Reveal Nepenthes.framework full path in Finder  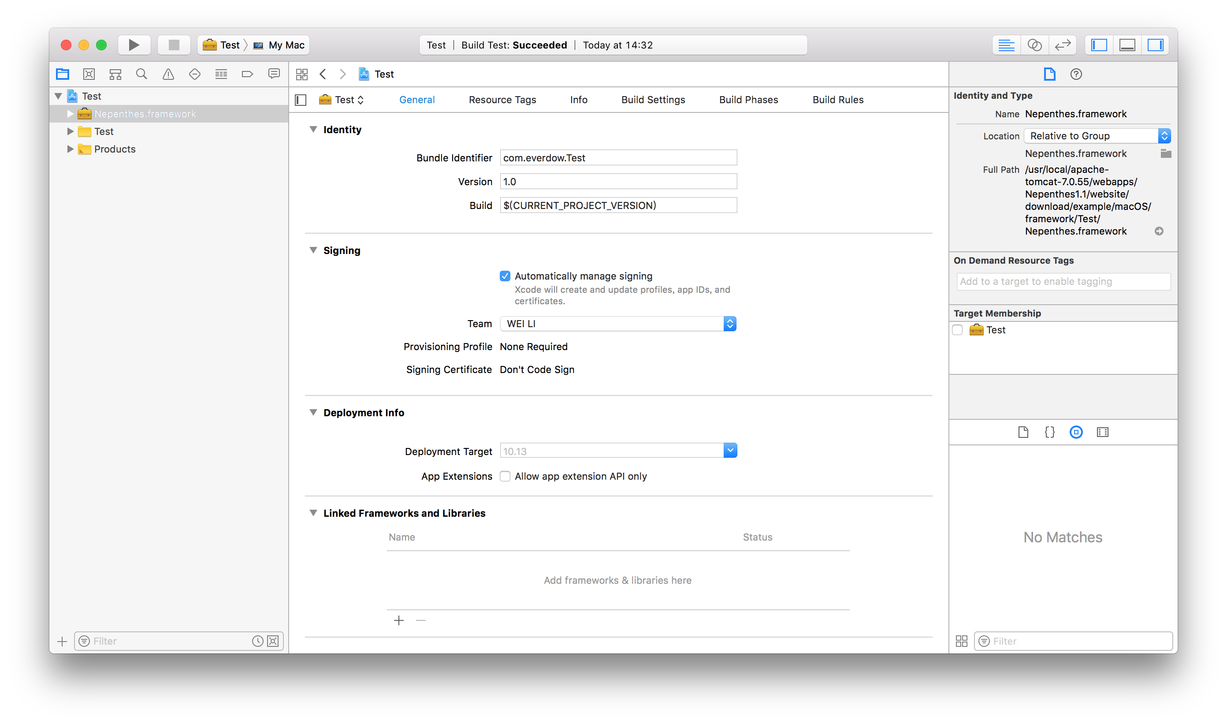click(1159, 231)
